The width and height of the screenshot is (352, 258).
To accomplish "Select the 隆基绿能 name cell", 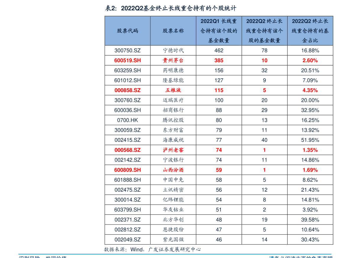I will click(x=173, y=80).
